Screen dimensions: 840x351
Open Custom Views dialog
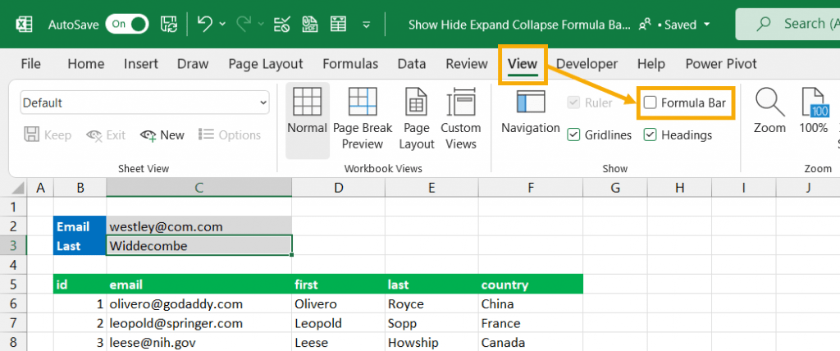460,119
